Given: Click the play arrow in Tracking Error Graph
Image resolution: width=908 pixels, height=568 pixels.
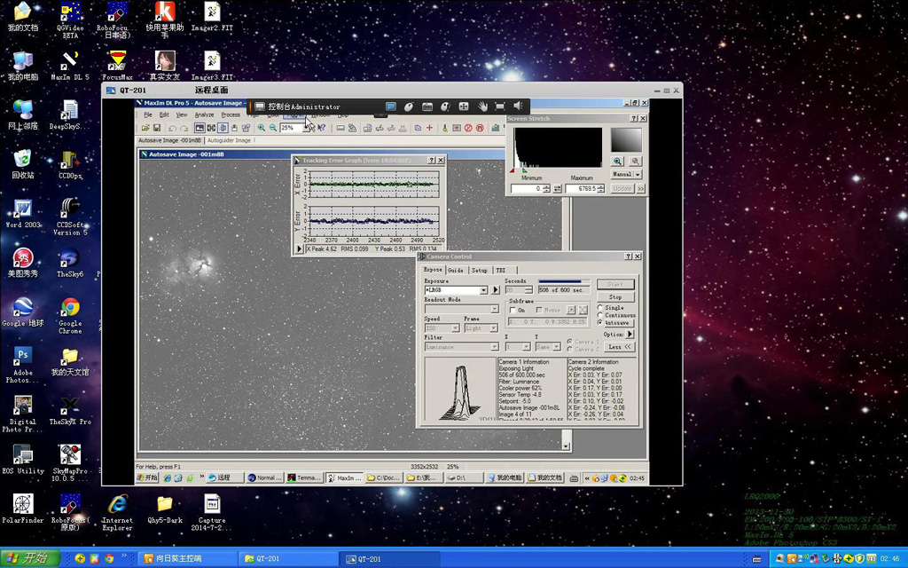Looking at the screenshot, I should pyautogui.click(x=300, y=248).
